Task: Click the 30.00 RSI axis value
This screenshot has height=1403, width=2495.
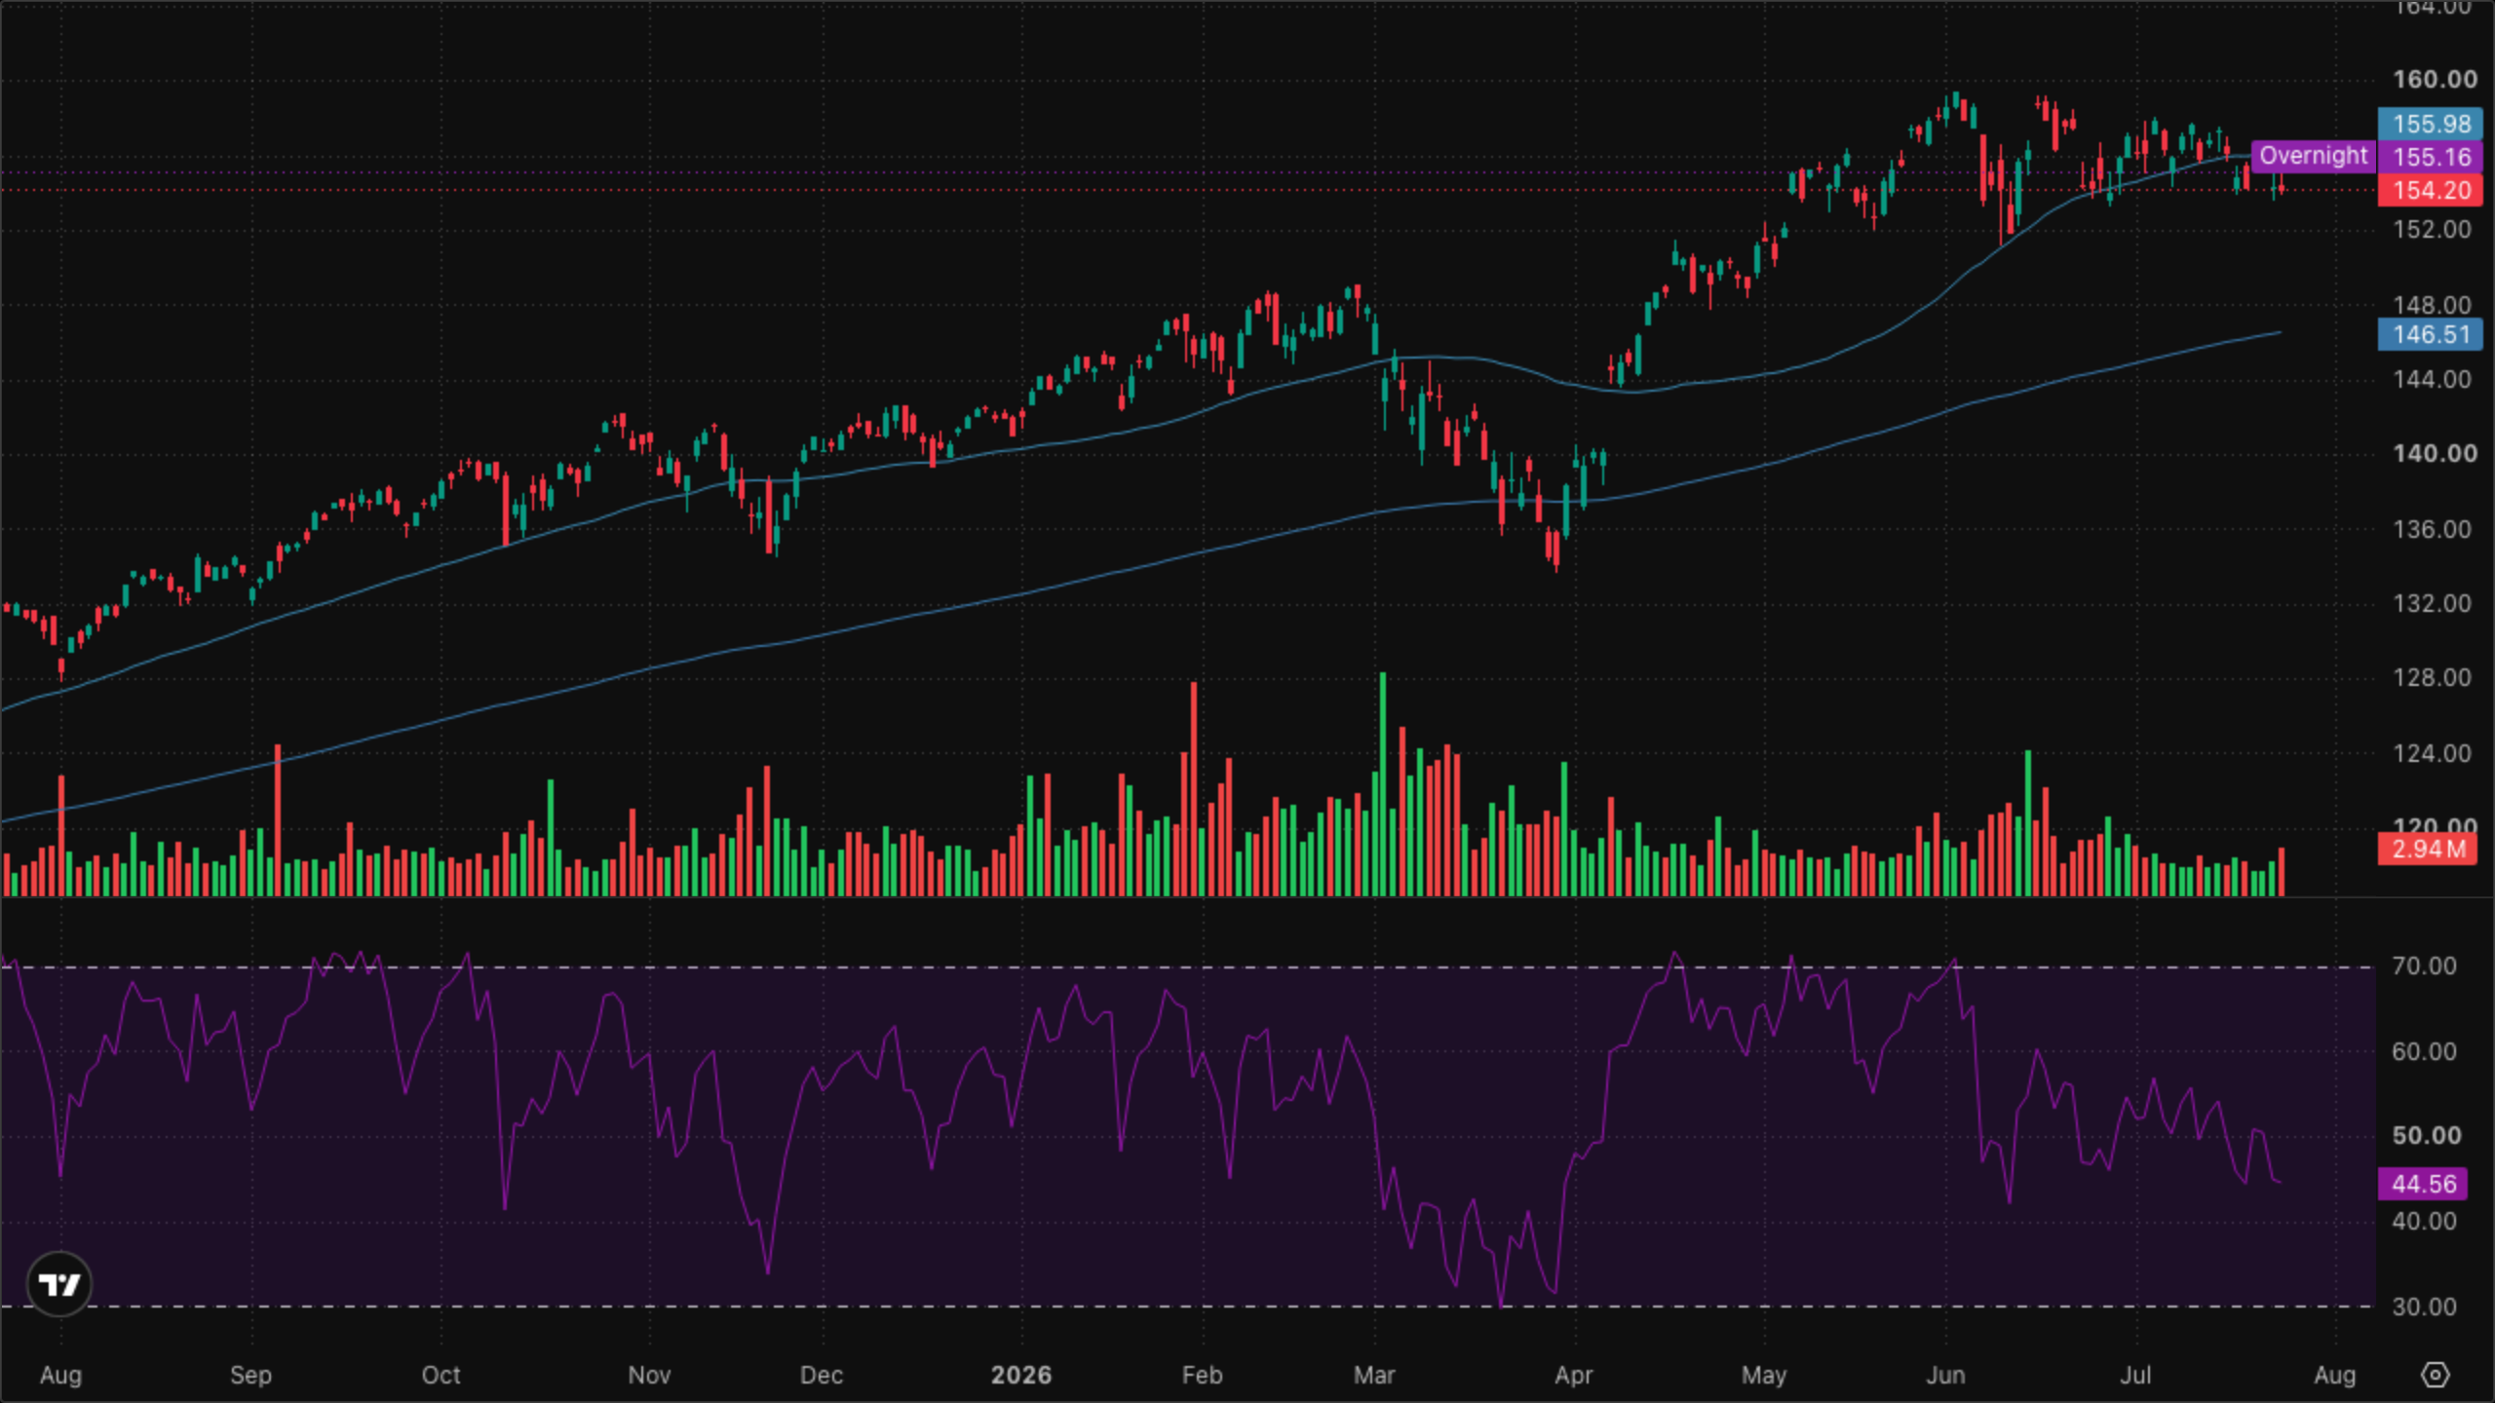Action: [x=2424, y=1307]
